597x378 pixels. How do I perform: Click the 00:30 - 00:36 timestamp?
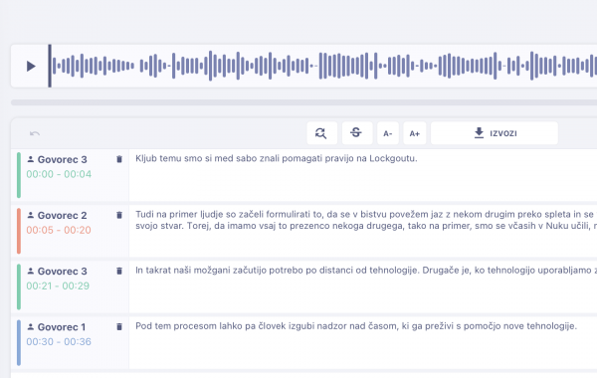(x=59, y=341)
